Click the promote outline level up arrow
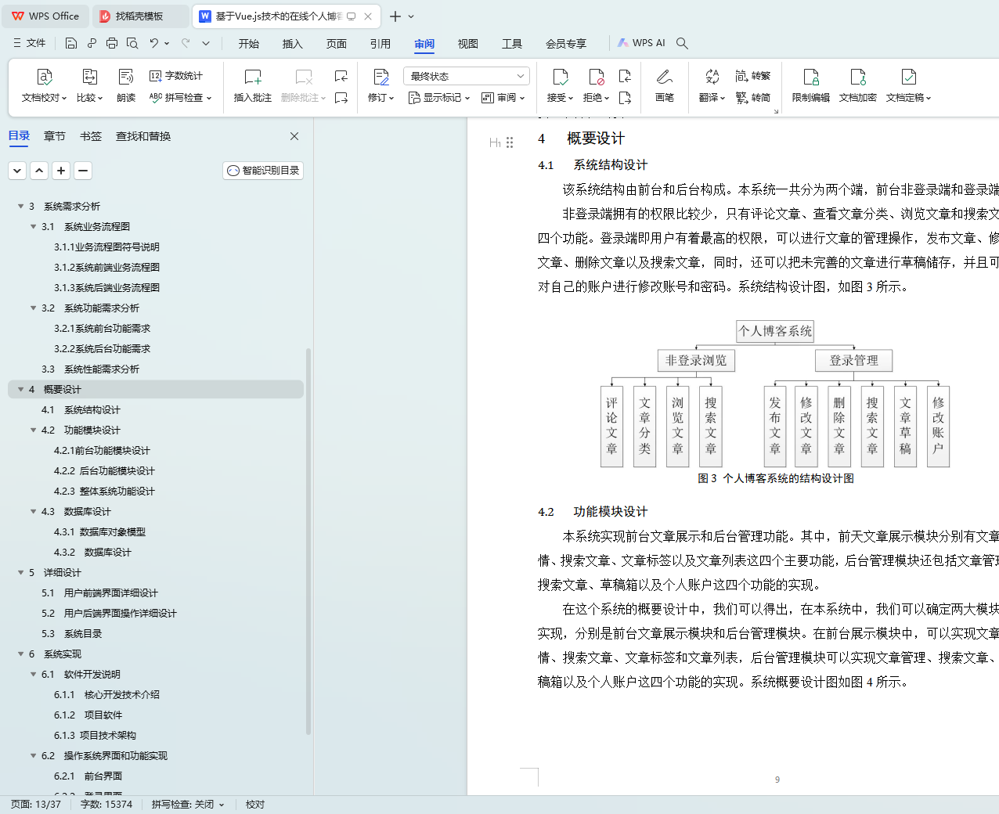Viewport: 999px width, 814px height. (39, 171)
